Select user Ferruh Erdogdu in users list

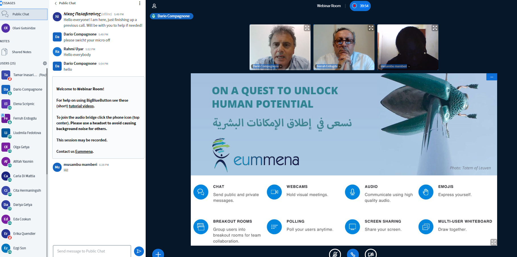pos(23,118)
